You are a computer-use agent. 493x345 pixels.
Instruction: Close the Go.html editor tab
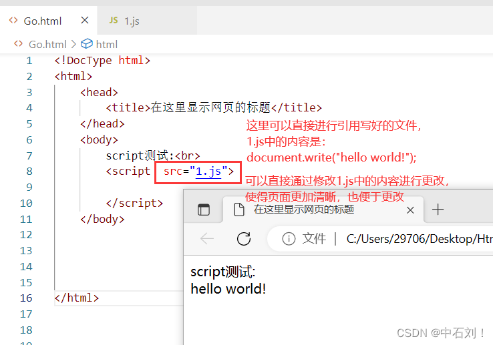85,21
